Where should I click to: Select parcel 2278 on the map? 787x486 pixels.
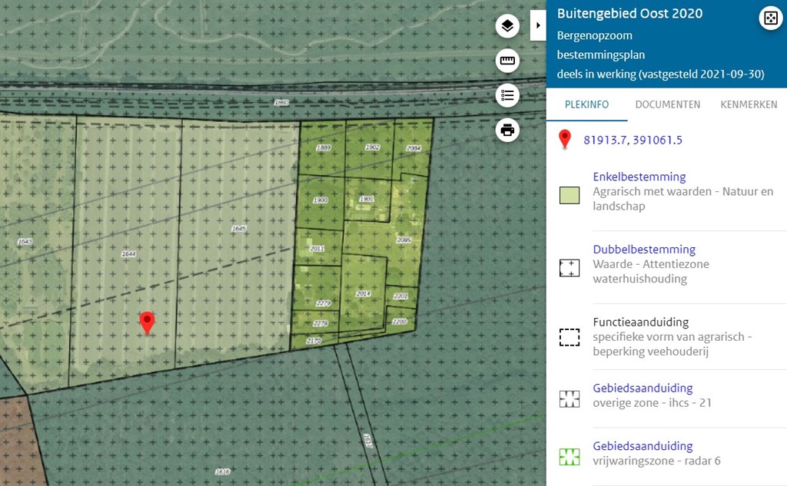320,323
